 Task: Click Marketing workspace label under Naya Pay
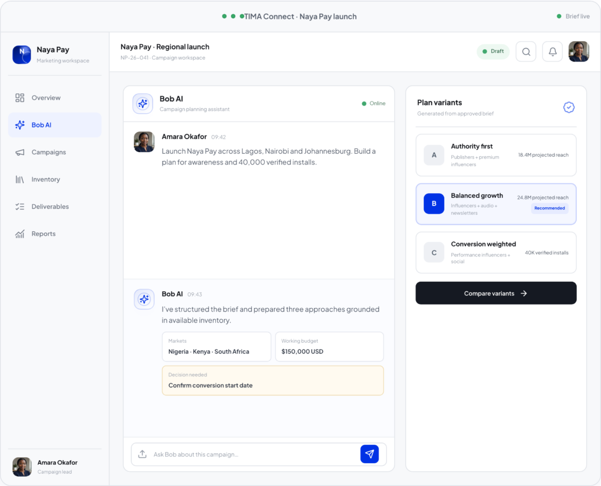[x=63, y=60]
